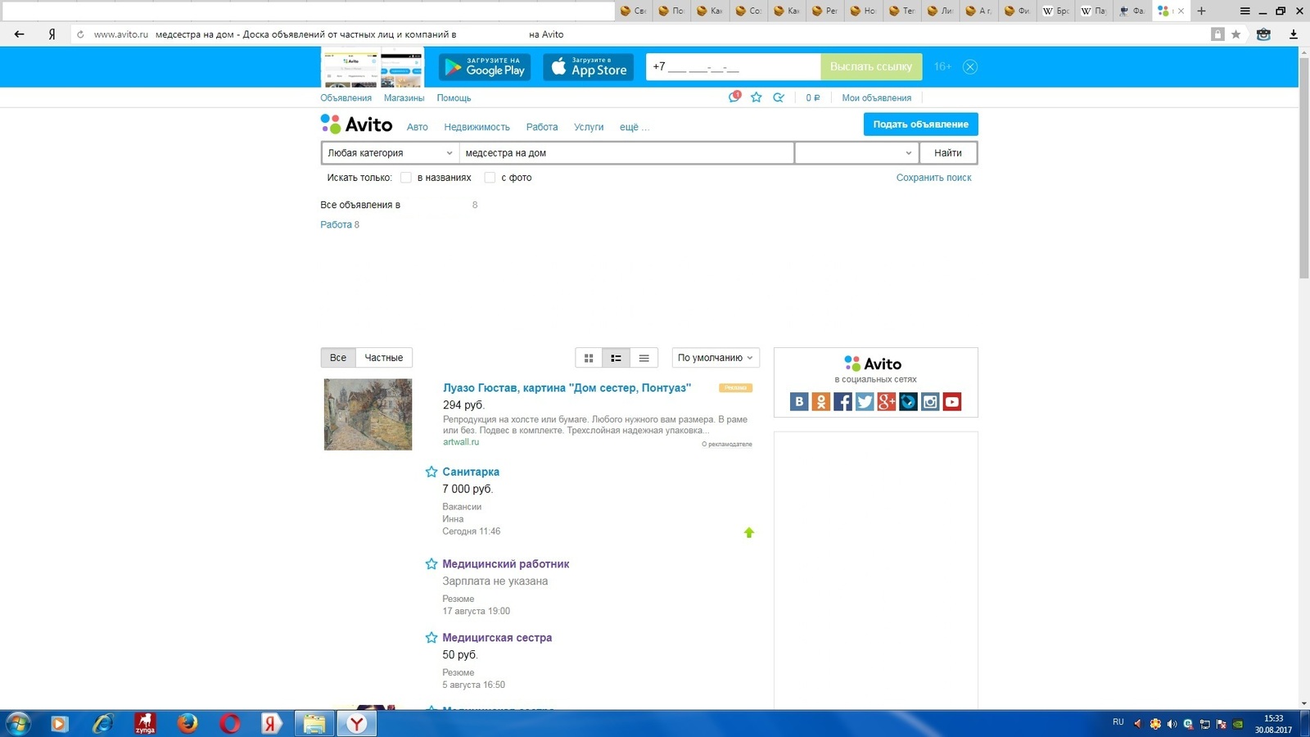Open the Недвижимость menu item
Screen dimensions: 1310x737
[x=477, y=127]
